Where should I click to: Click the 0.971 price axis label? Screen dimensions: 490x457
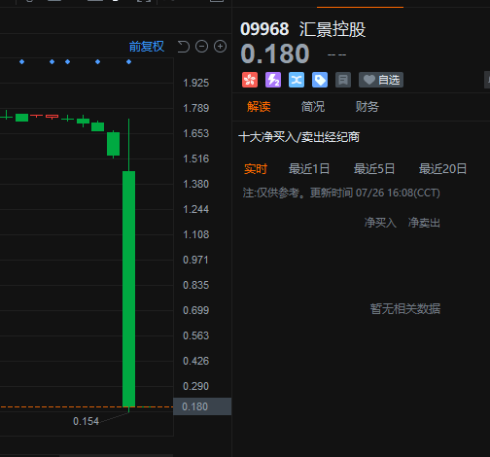coord(195,260)
